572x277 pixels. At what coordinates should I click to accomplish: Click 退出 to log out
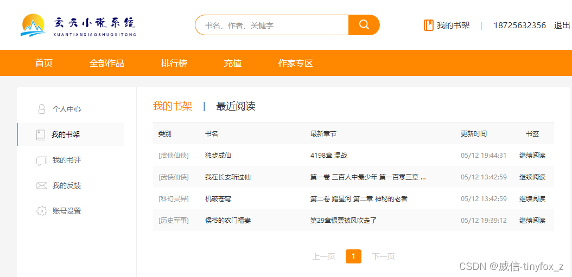[x=562, y=25]
